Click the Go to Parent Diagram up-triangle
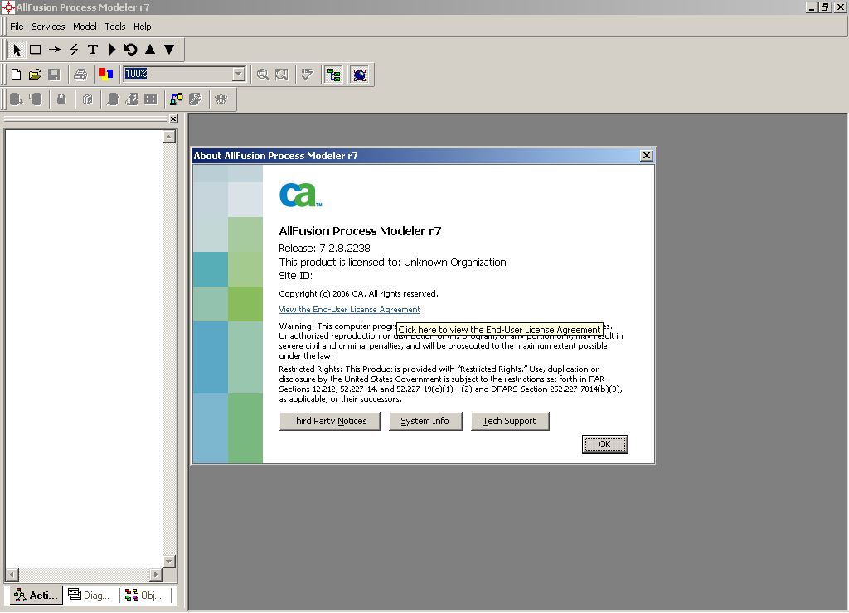The height and width of the screenshot is (613, 849). coord(150,50)
